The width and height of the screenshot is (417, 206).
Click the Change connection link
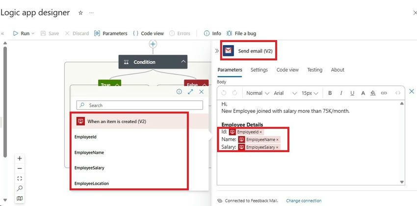tap(304, 201)
